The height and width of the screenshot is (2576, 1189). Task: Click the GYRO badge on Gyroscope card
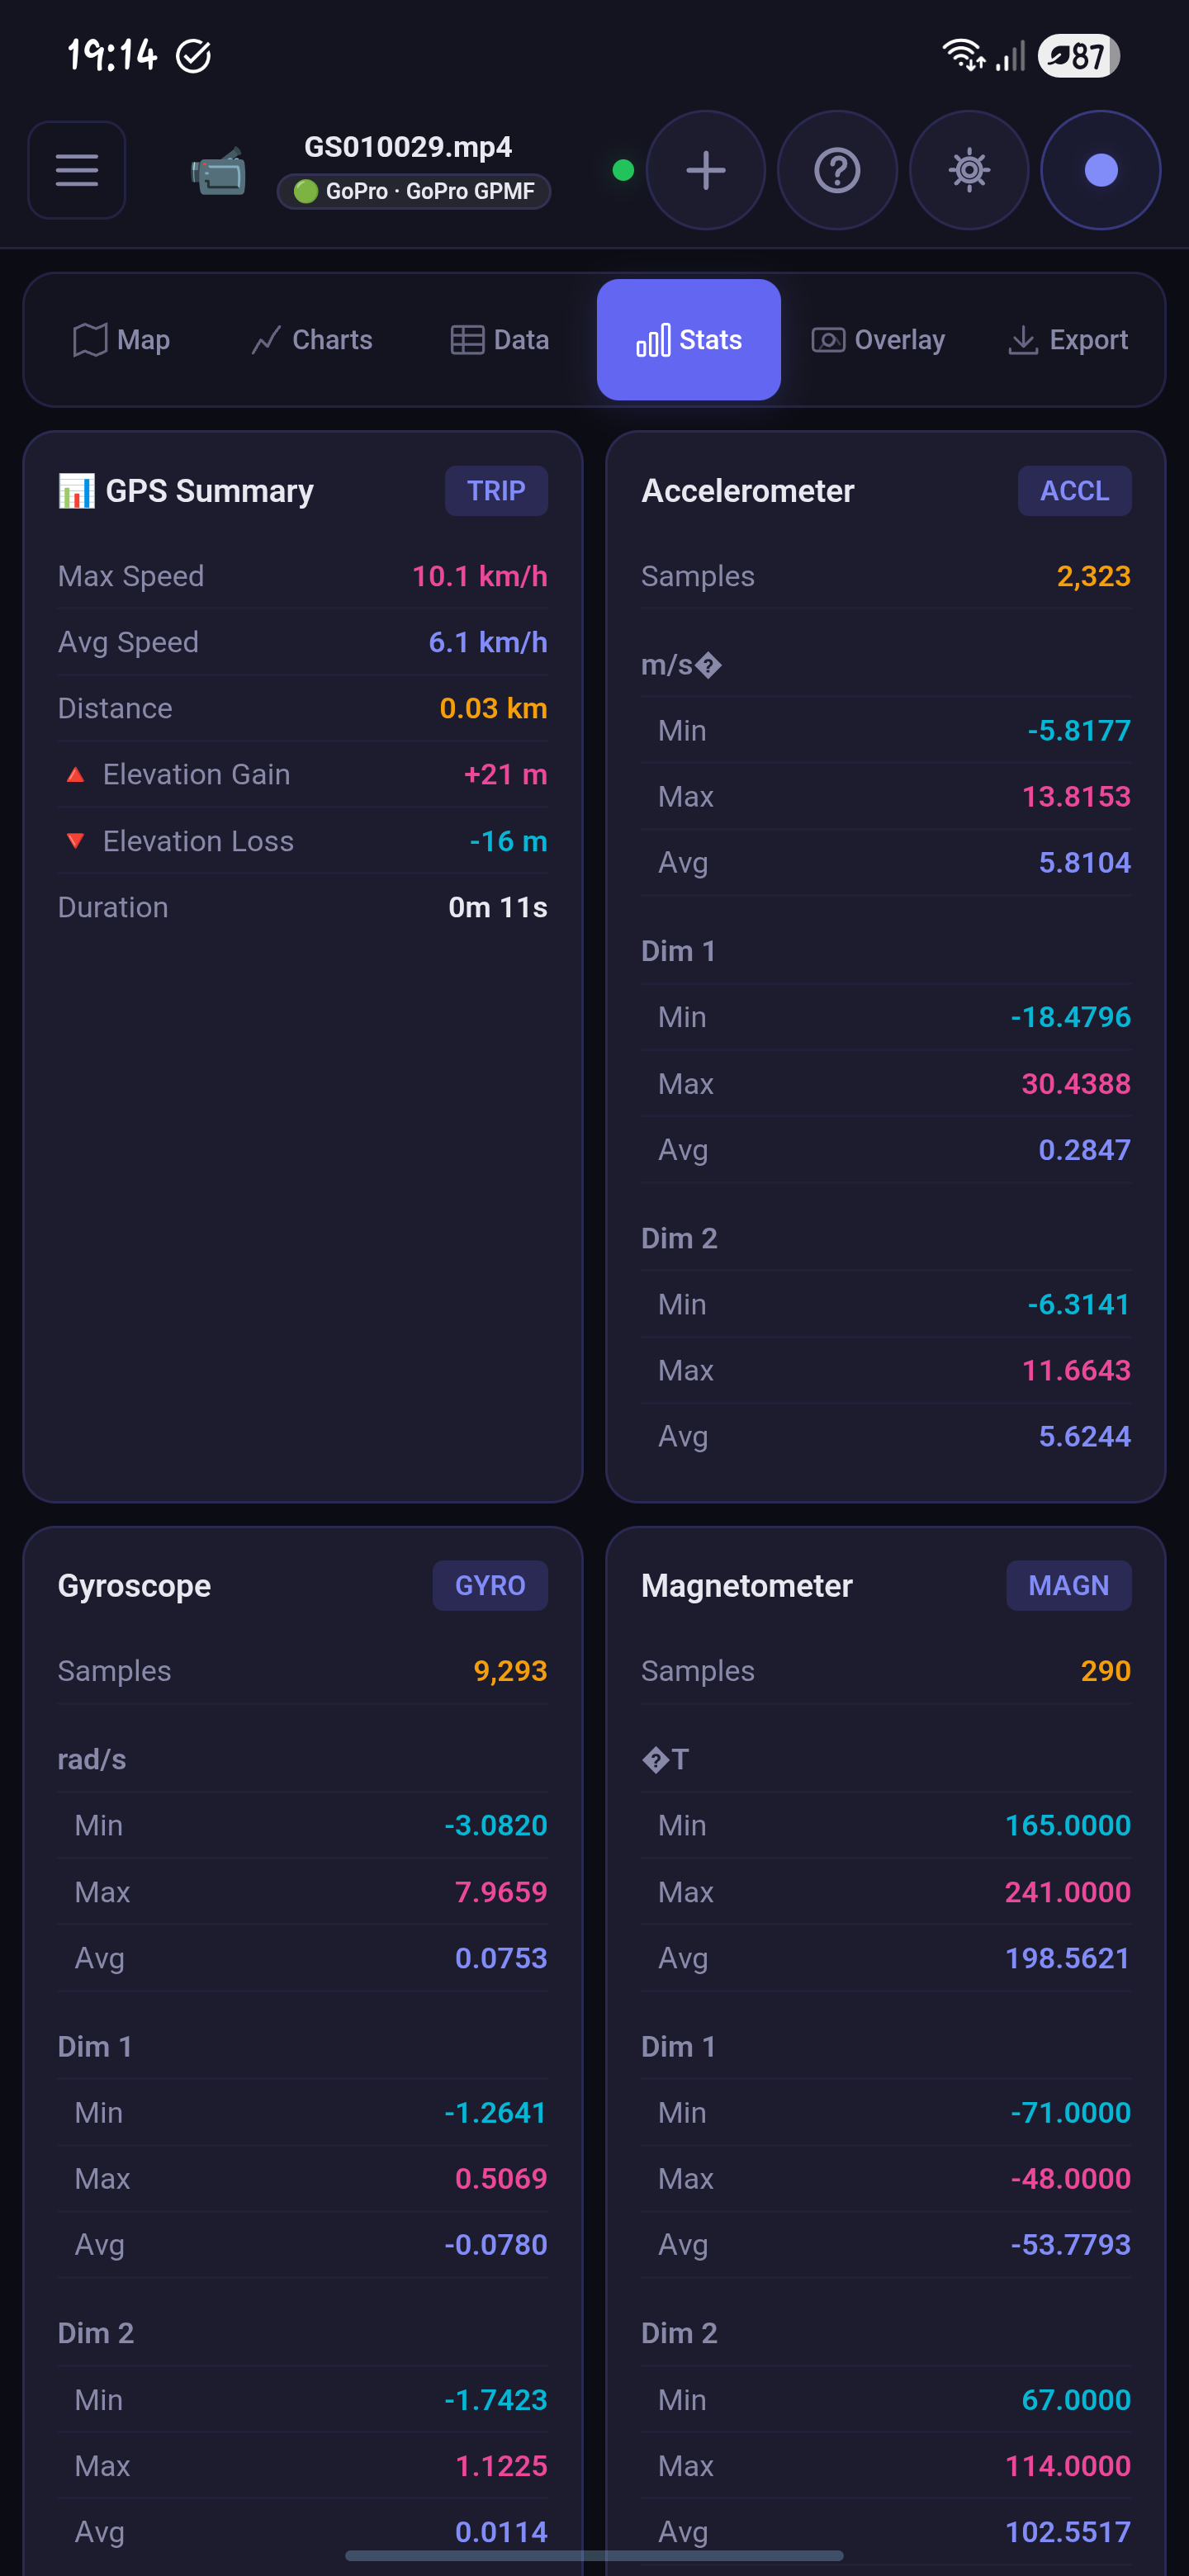coord(490,1585)
